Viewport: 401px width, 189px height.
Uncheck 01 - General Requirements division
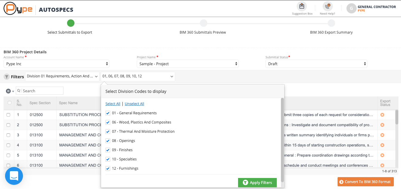click(108, 113)
